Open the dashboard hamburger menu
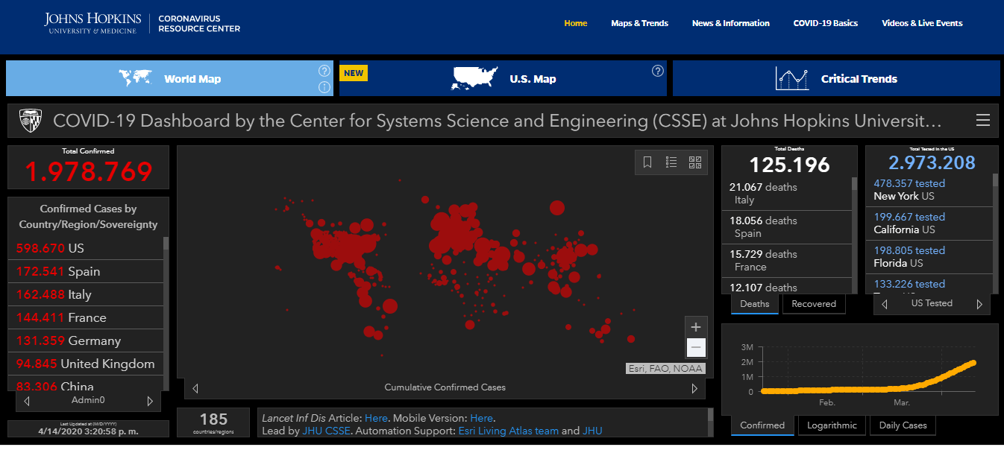This screenshot has height=450, width=1004. 983,120
